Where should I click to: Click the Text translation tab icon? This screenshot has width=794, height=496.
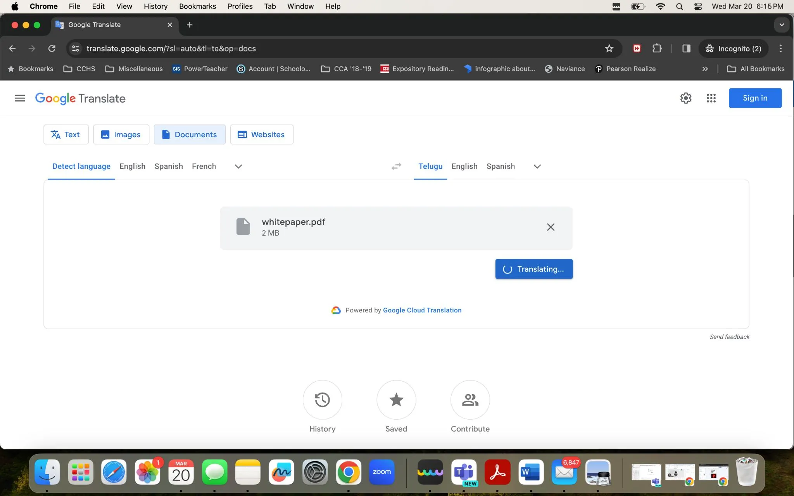click(x=55, y=134)
